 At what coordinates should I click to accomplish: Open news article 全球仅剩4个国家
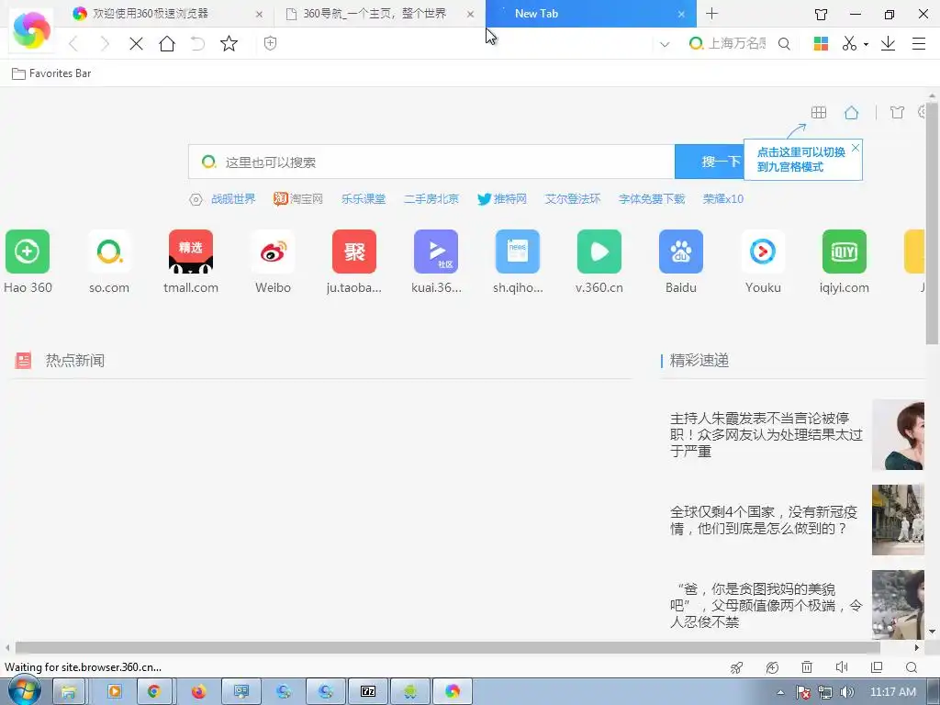tap(764, 520)
